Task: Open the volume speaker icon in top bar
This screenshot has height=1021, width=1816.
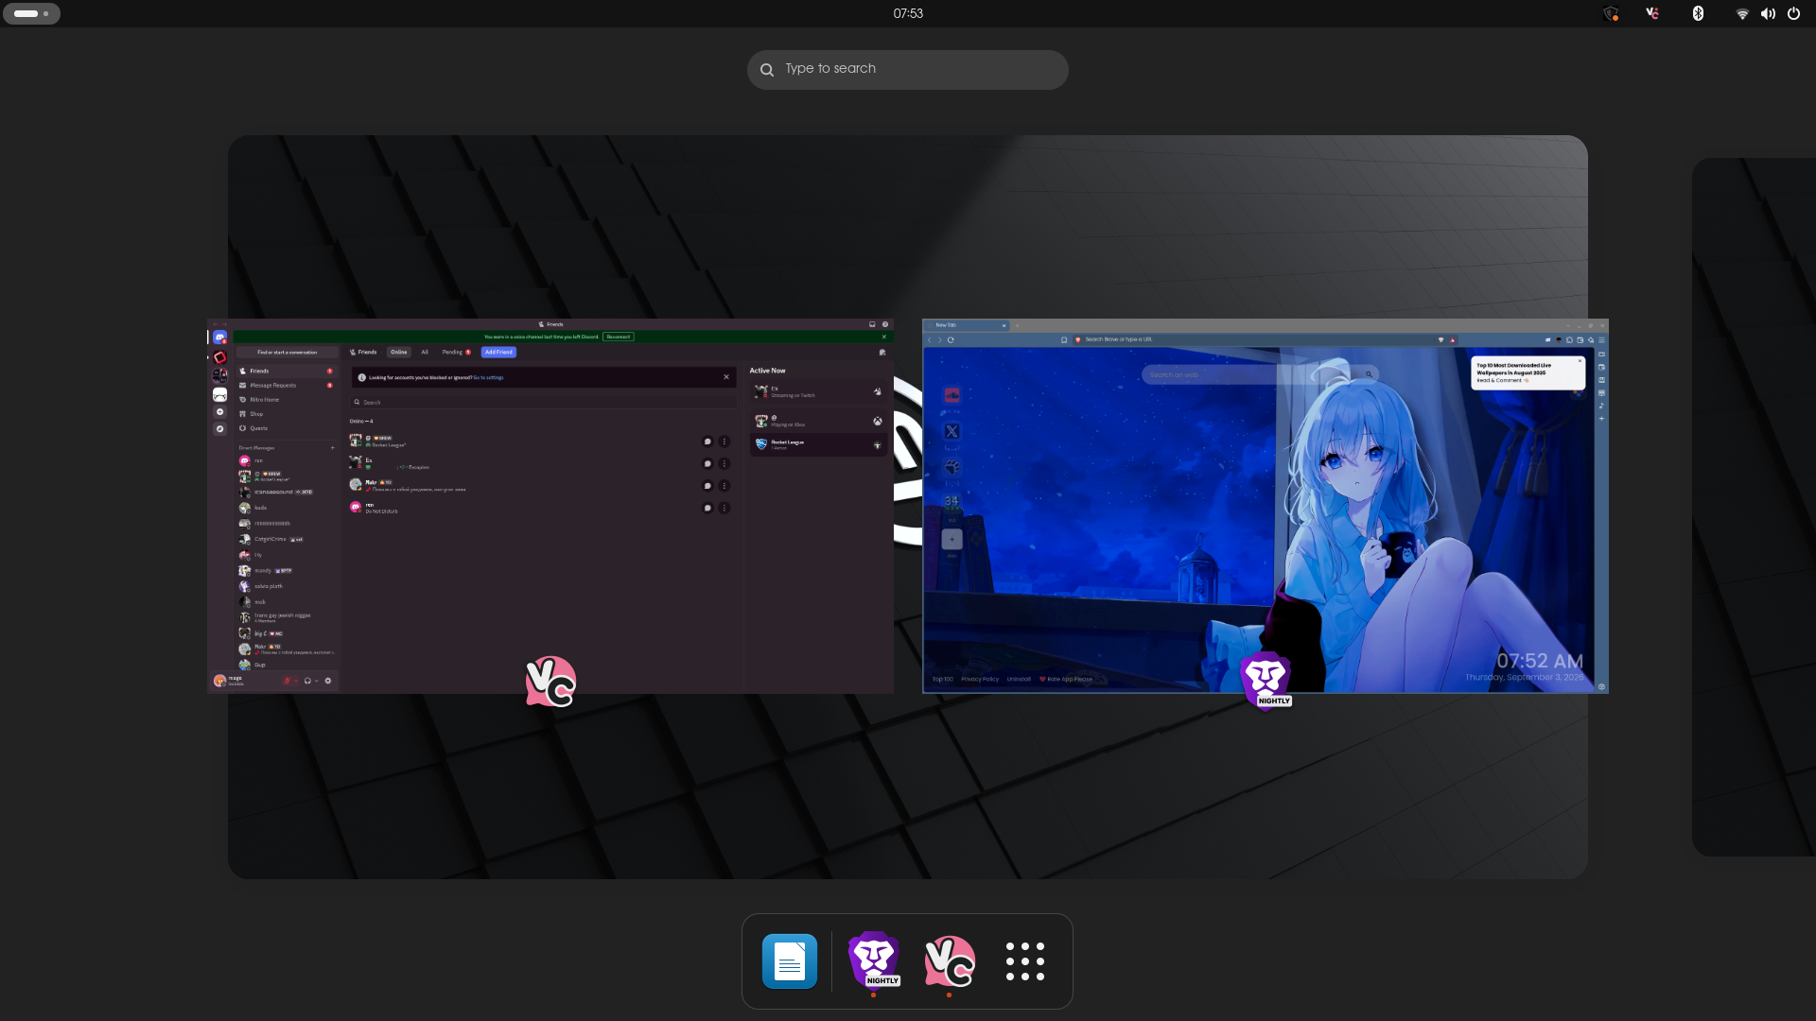Action: click(1768, 13)
